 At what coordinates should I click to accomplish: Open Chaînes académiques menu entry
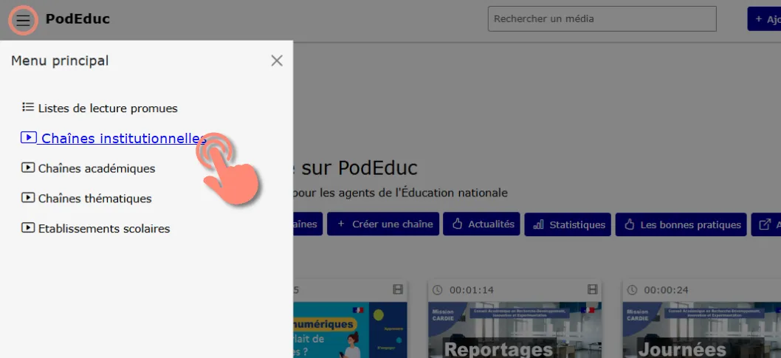(x=88, y=168)
